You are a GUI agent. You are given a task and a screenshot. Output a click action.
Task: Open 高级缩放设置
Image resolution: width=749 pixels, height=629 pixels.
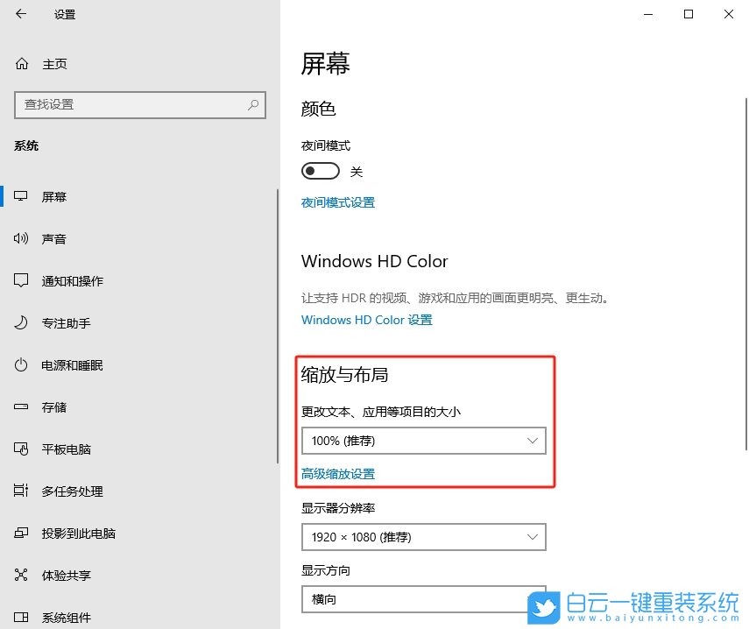338,473
